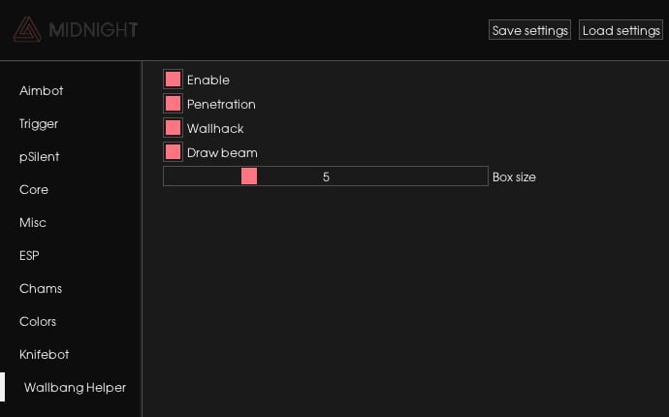669x417 pixels.
Task: Select the pSilent tab
Action: tap(40, 157)
